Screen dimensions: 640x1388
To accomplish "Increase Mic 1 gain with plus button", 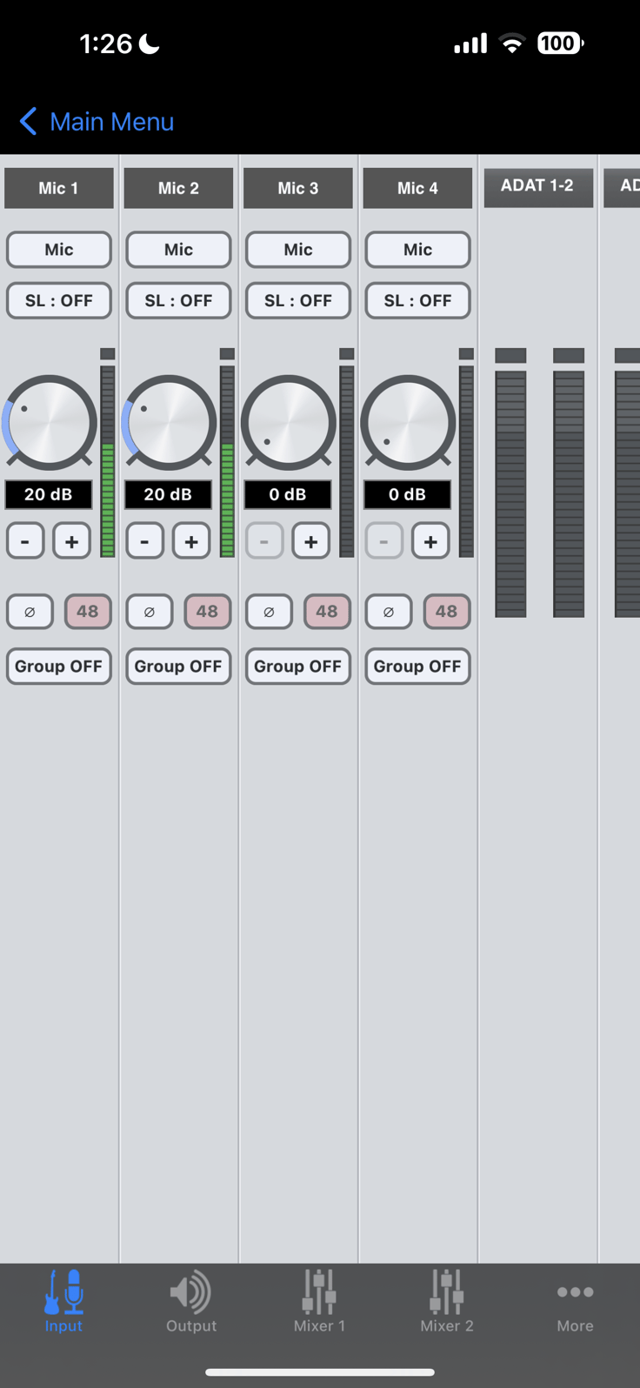I will tap(71, 541).
